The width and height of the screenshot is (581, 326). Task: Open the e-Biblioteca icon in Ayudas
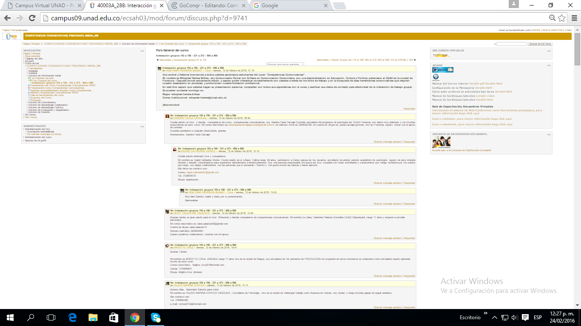point(443,70)
